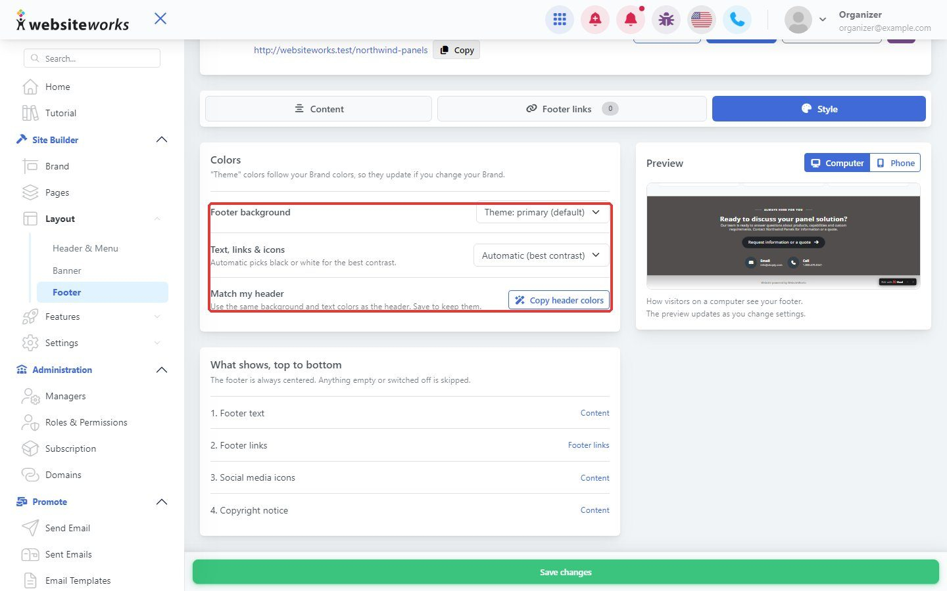Click Save changes button
Image resolution: width=947 pixels, height=591 pixels.
(x=566, y=572)
